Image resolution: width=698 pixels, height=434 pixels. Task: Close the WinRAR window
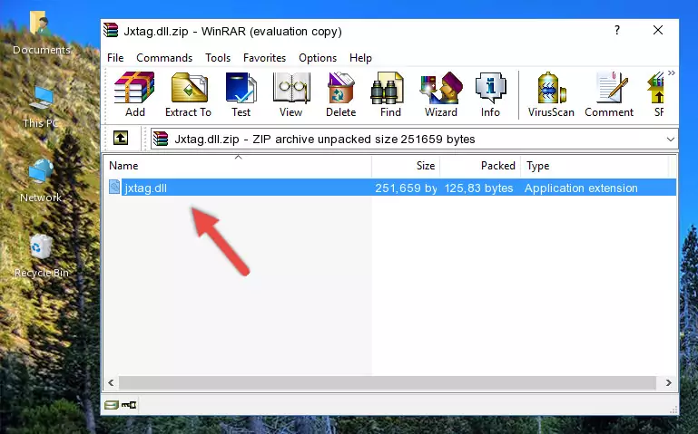[x=658, y=30]
